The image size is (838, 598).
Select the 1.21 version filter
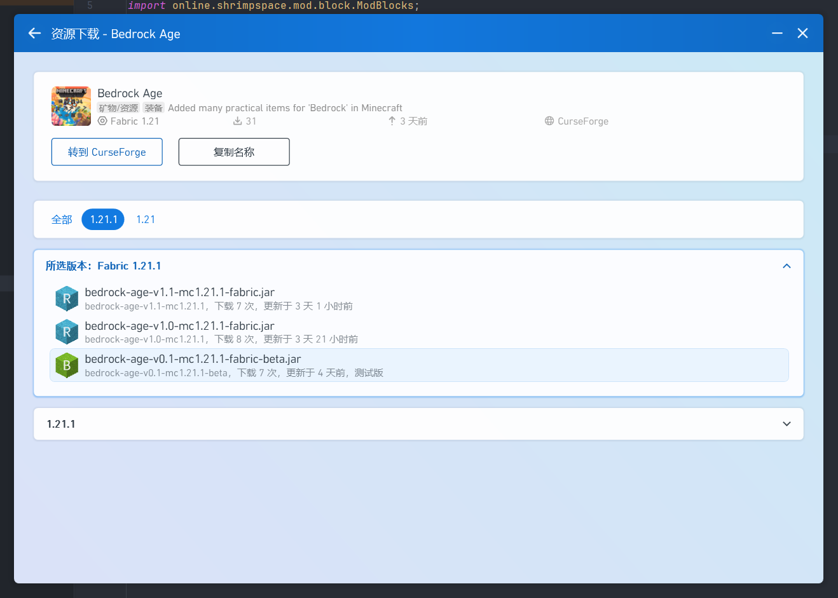coord(146,219)
